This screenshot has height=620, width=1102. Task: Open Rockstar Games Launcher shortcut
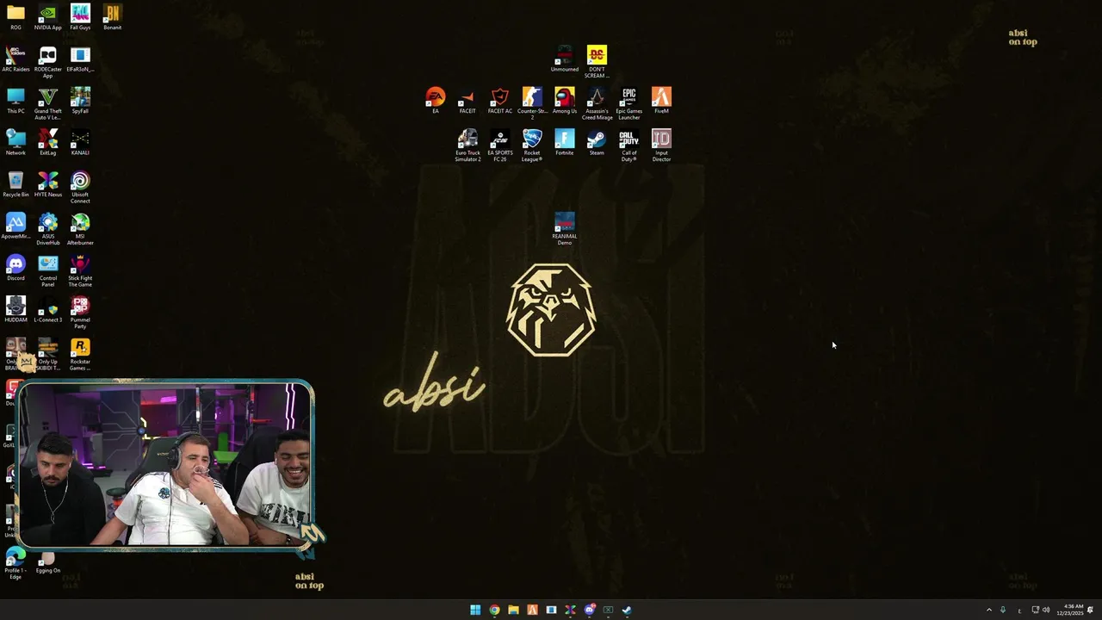(x=80, y=354)
